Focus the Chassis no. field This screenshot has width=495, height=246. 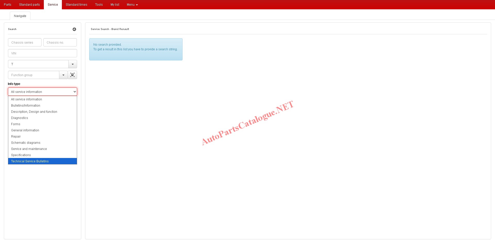coord(60,43)
